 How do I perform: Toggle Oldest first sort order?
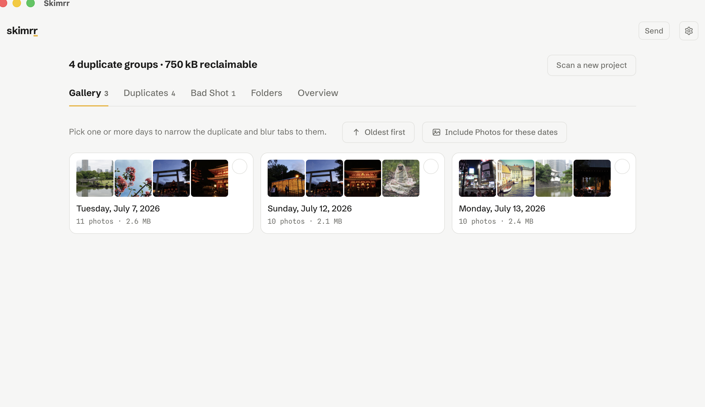378,132
